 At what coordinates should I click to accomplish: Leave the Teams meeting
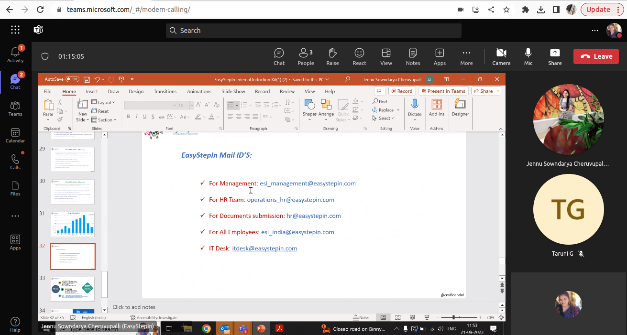(x=595, y=56)
